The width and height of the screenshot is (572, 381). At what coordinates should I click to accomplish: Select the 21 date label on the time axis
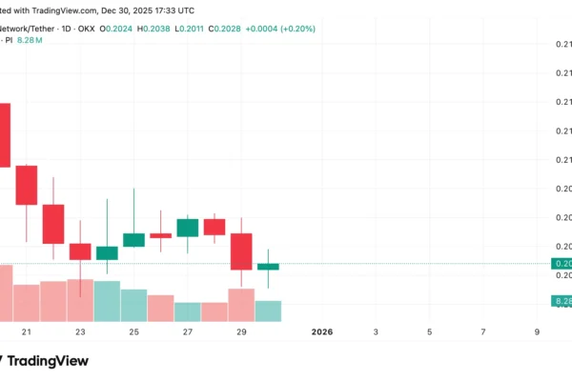27,332
